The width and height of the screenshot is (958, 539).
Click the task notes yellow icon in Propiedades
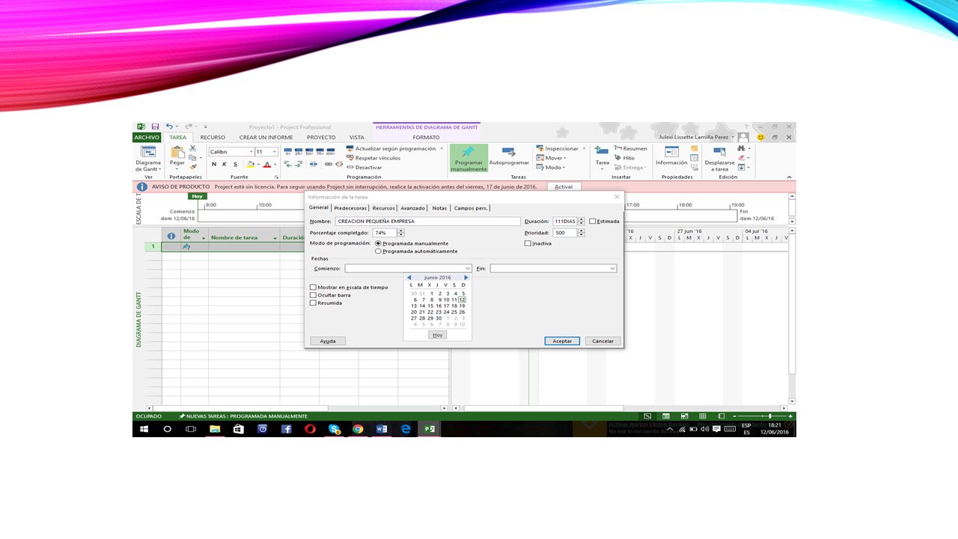pos(695,148)
